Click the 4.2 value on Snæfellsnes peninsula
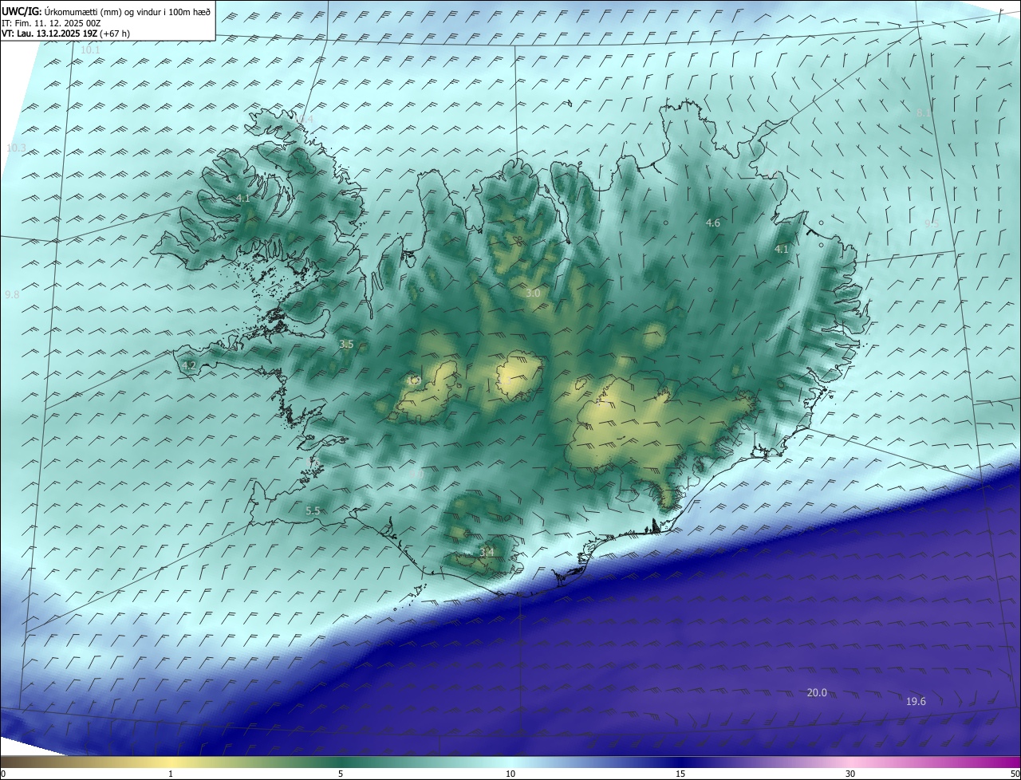1021x780 pixels. (188, 365)
